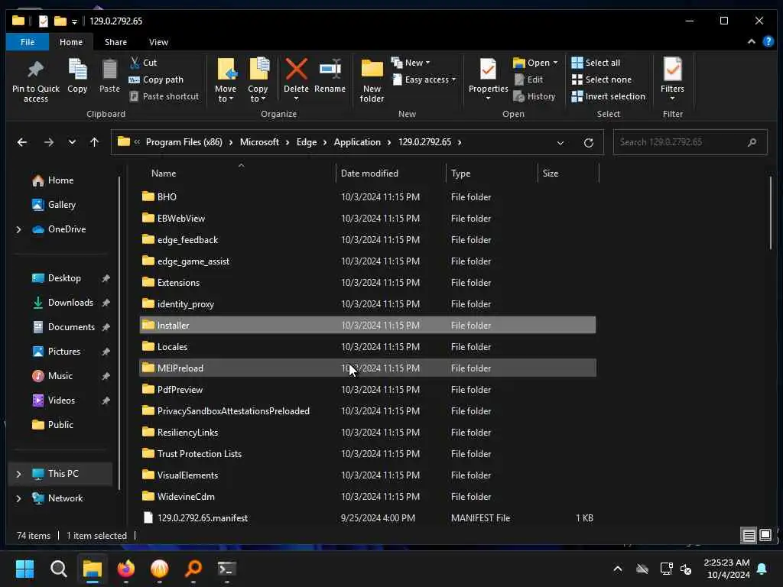Click the Copy ribbon icon
The height and width of the screenshot is (587, 783).
click(77, 75)
